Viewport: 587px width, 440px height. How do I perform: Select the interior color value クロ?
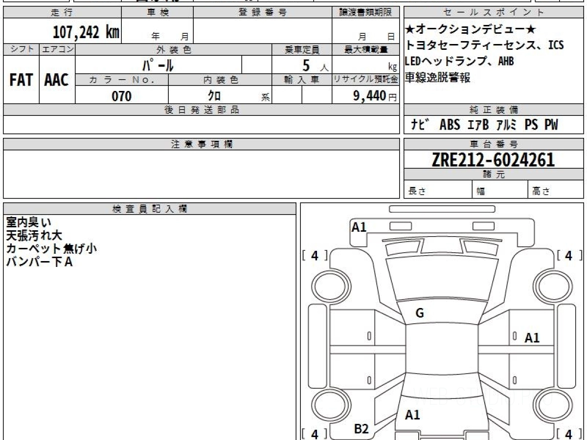click(214, 96)
